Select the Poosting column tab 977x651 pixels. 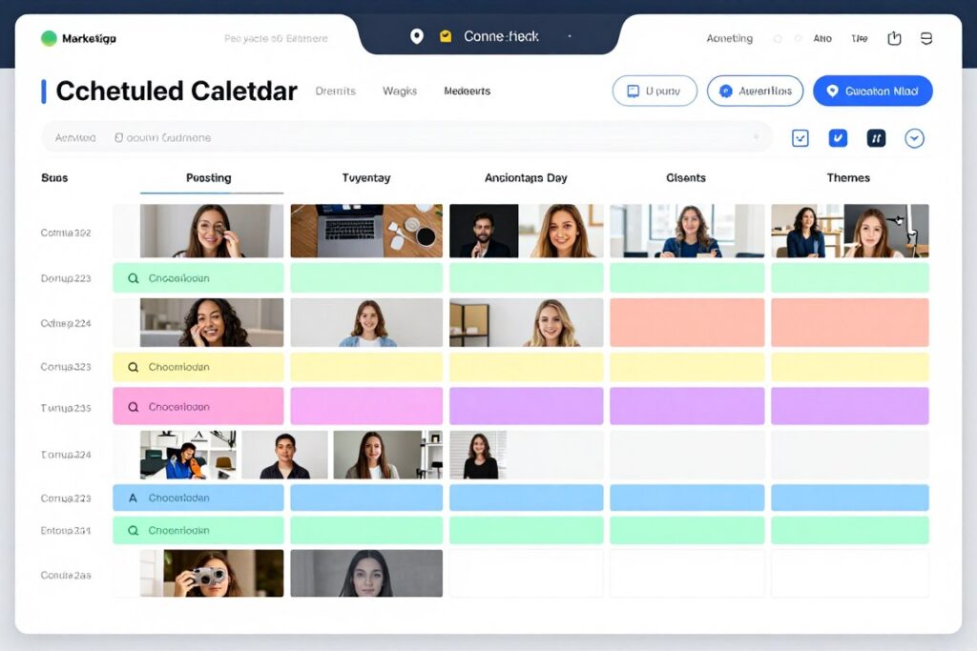click(x=209, y=178)
